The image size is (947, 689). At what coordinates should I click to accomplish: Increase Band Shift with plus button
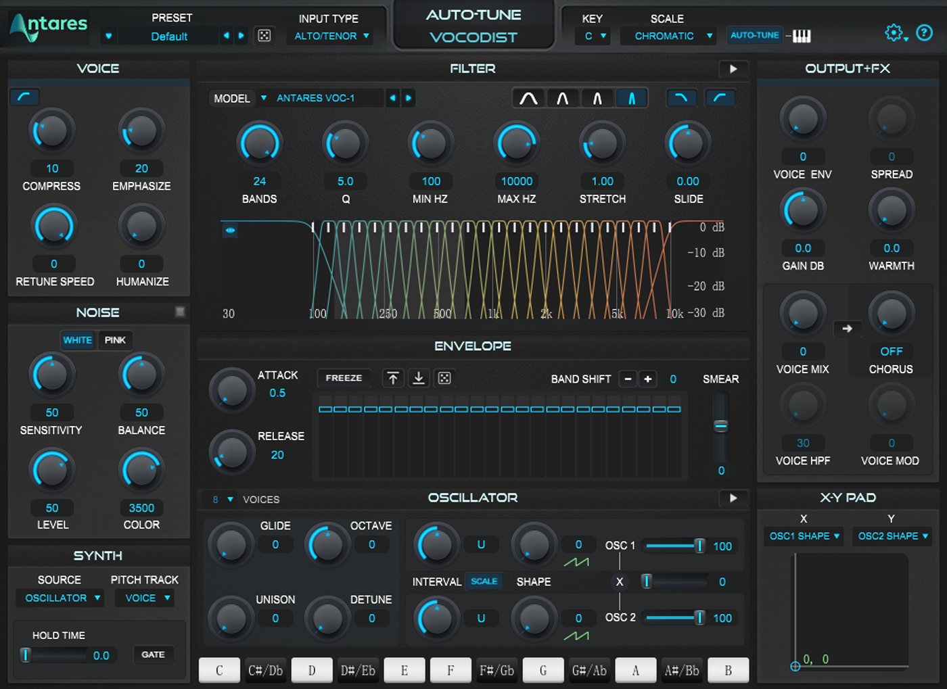(647, 379)
